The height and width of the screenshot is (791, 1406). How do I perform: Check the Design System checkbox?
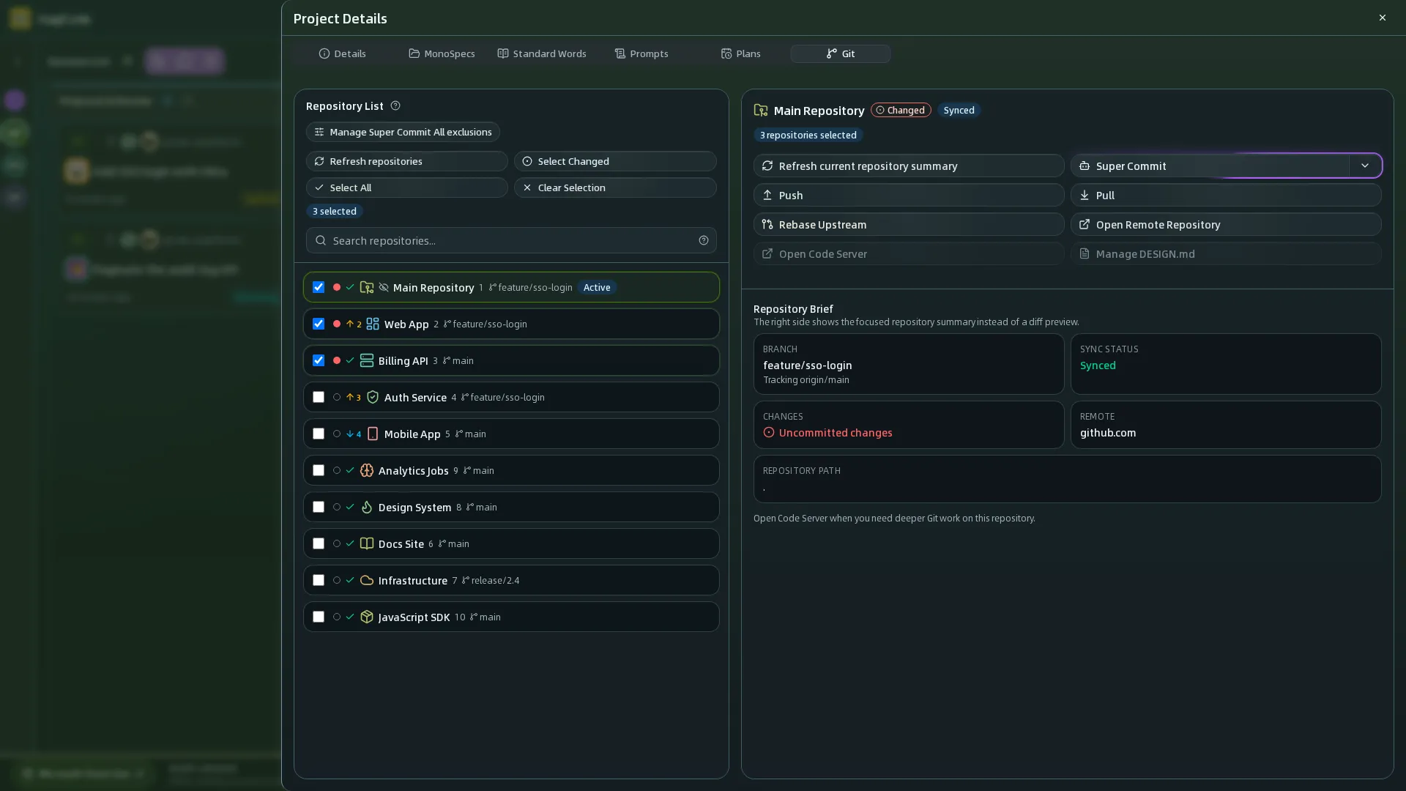[319, 507]
